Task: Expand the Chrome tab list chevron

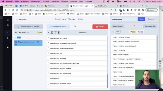Action: click(156, 6)
